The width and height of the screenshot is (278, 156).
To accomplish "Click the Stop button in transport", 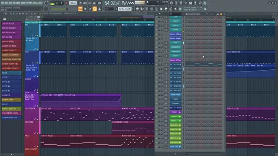I will pyautogui.click(x=61, y=3).
